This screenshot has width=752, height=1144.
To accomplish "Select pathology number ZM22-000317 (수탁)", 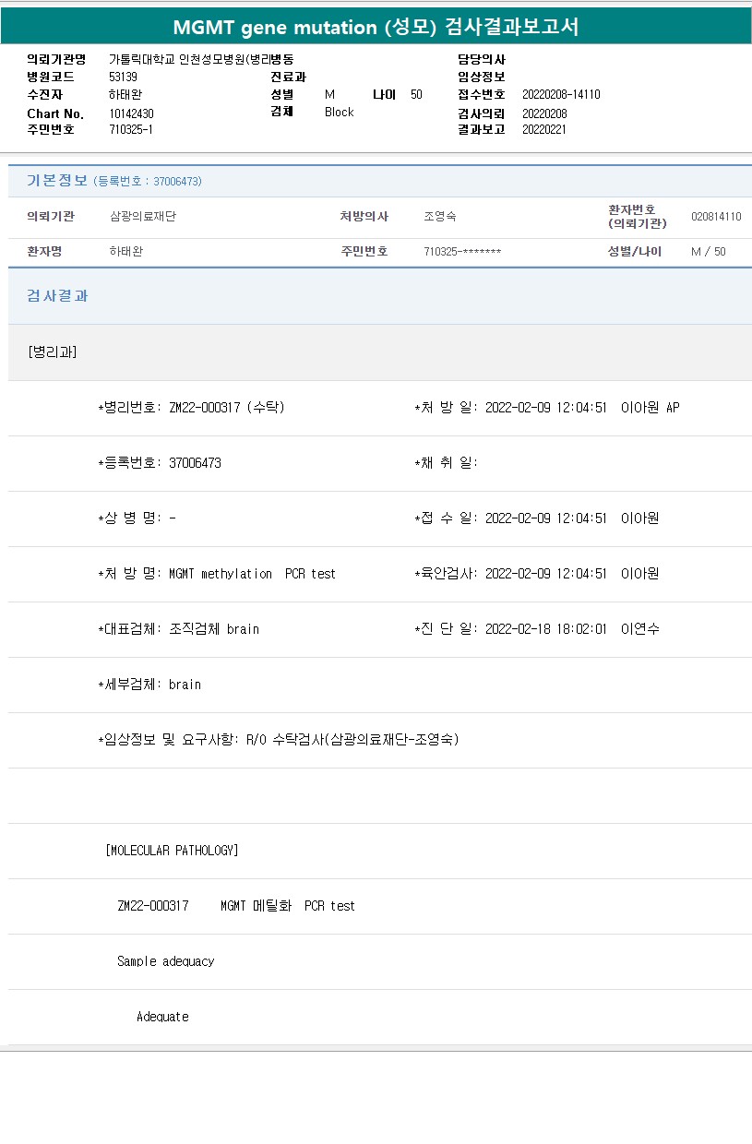I will point(226,408).
